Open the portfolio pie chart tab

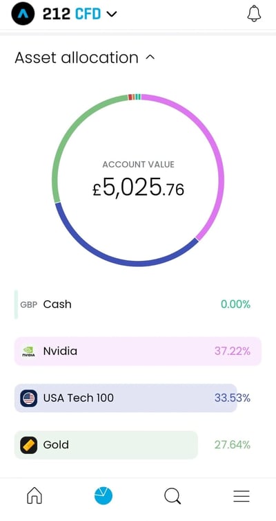coord(103,496)
